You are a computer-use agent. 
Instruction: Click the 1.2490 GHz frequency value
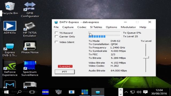(118, 47)
